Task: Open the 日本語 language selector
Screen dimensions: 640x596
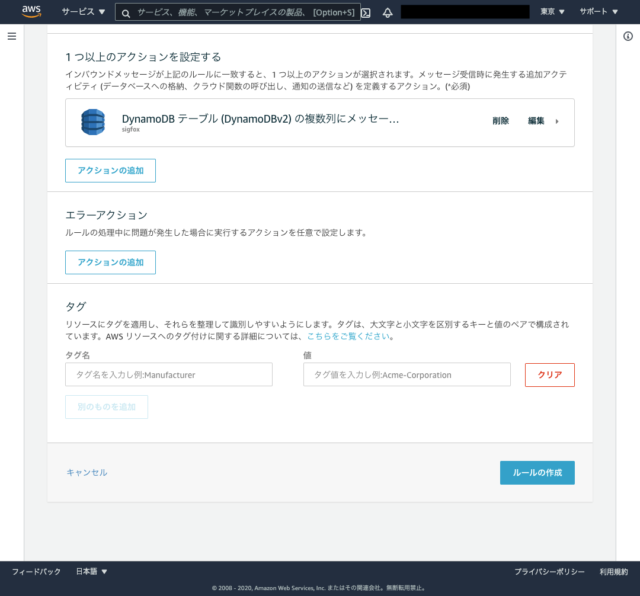Action: (x=90, y=571)
